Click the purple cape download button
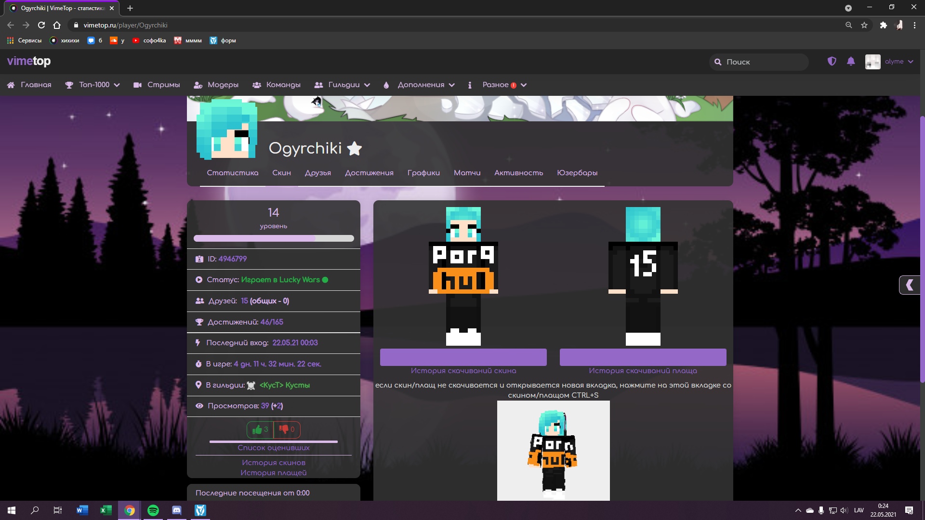The width and height of the screenshot is (925, 520). [643, 357]
